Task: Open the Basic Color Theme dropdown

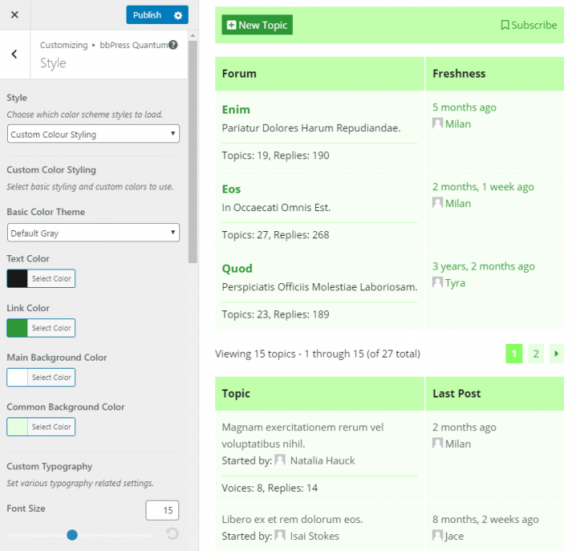Action: 94,233
